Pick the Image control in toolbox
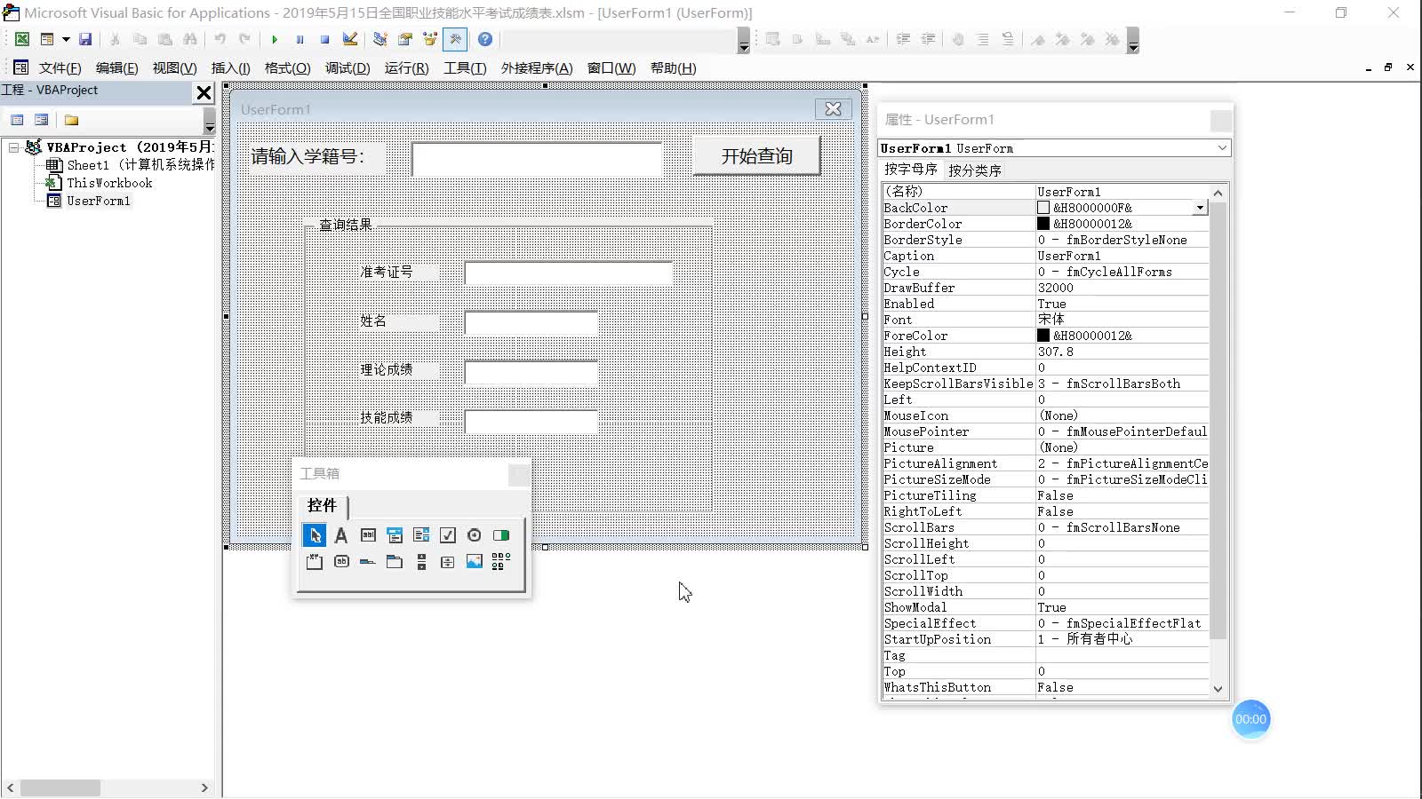The height and width of the screenshot is (799, 1422). point(475,562)
